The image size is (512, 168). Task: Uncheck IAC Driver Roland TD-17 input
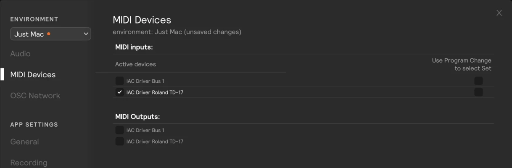pyautogui.click(x=119, y=92)
